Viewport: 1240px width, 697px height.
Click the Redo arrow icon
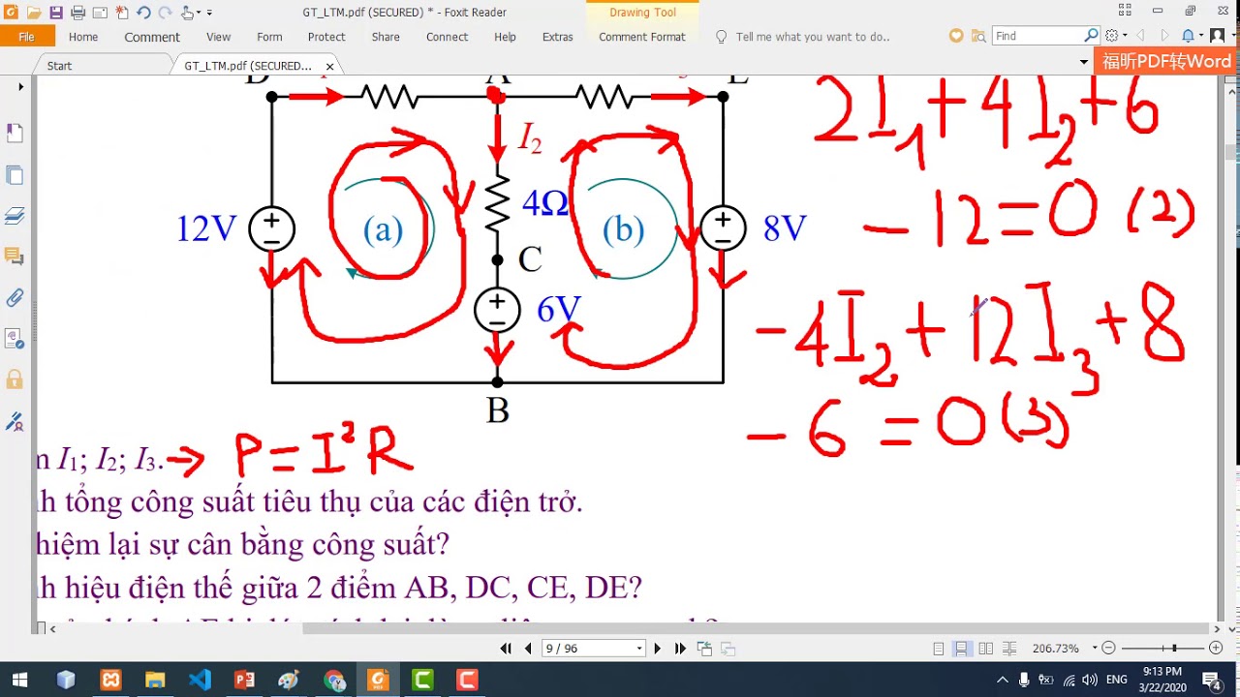[165, 13]
